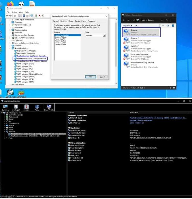The image size is (192, 199).
Task: Select Ethernet 2 connection icon
Action: click(x=126, y=41)
